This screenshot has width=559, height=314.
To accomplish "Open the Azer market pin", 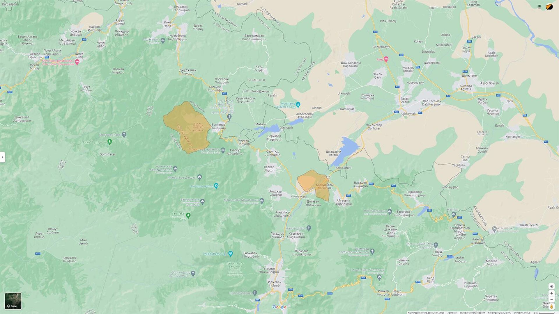I will coord(494,229).
